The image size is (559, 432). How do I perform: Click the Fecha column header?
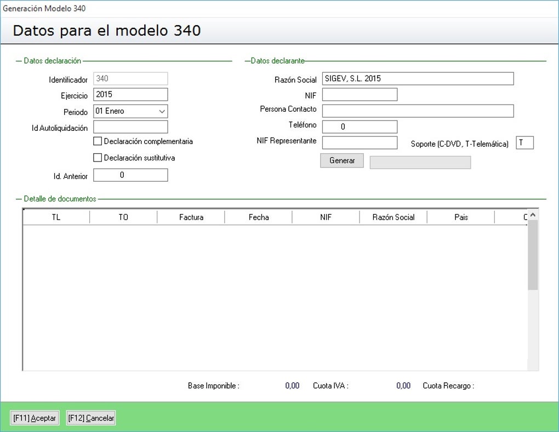pos(259,217)
